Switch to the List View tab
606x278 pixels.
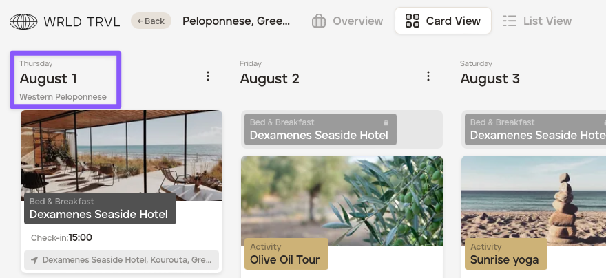pyautogui.click(x=537, y=21)
